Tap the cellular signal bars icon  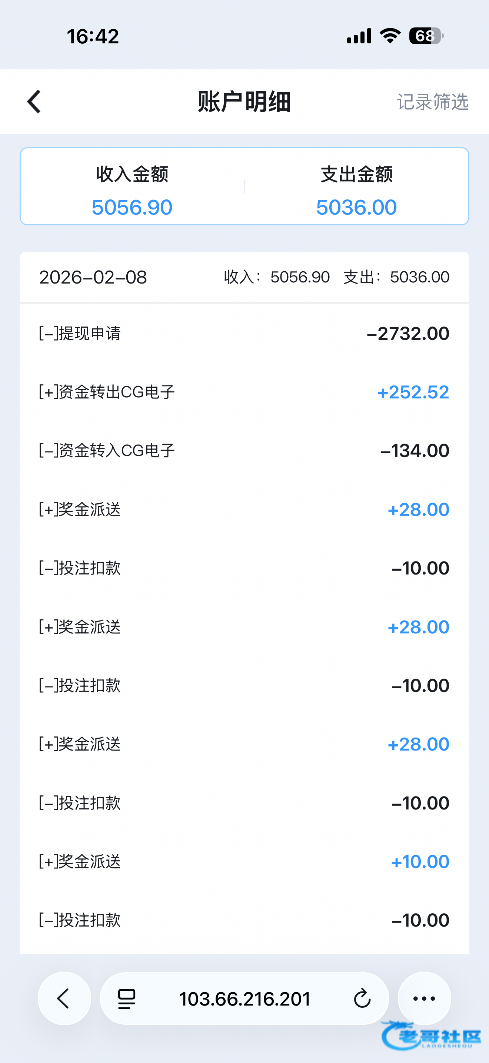click(x=359, y=36)
